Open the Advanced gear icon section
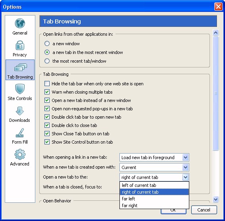This screenshot has height=221, width=225. click(x=20, y=154)
